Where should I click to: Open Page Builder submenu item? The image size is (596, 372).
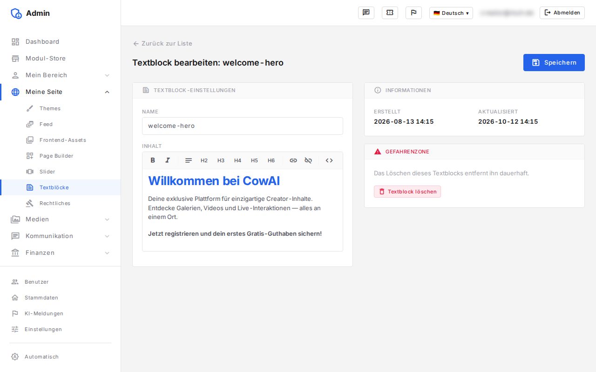[x=61, y=156]
